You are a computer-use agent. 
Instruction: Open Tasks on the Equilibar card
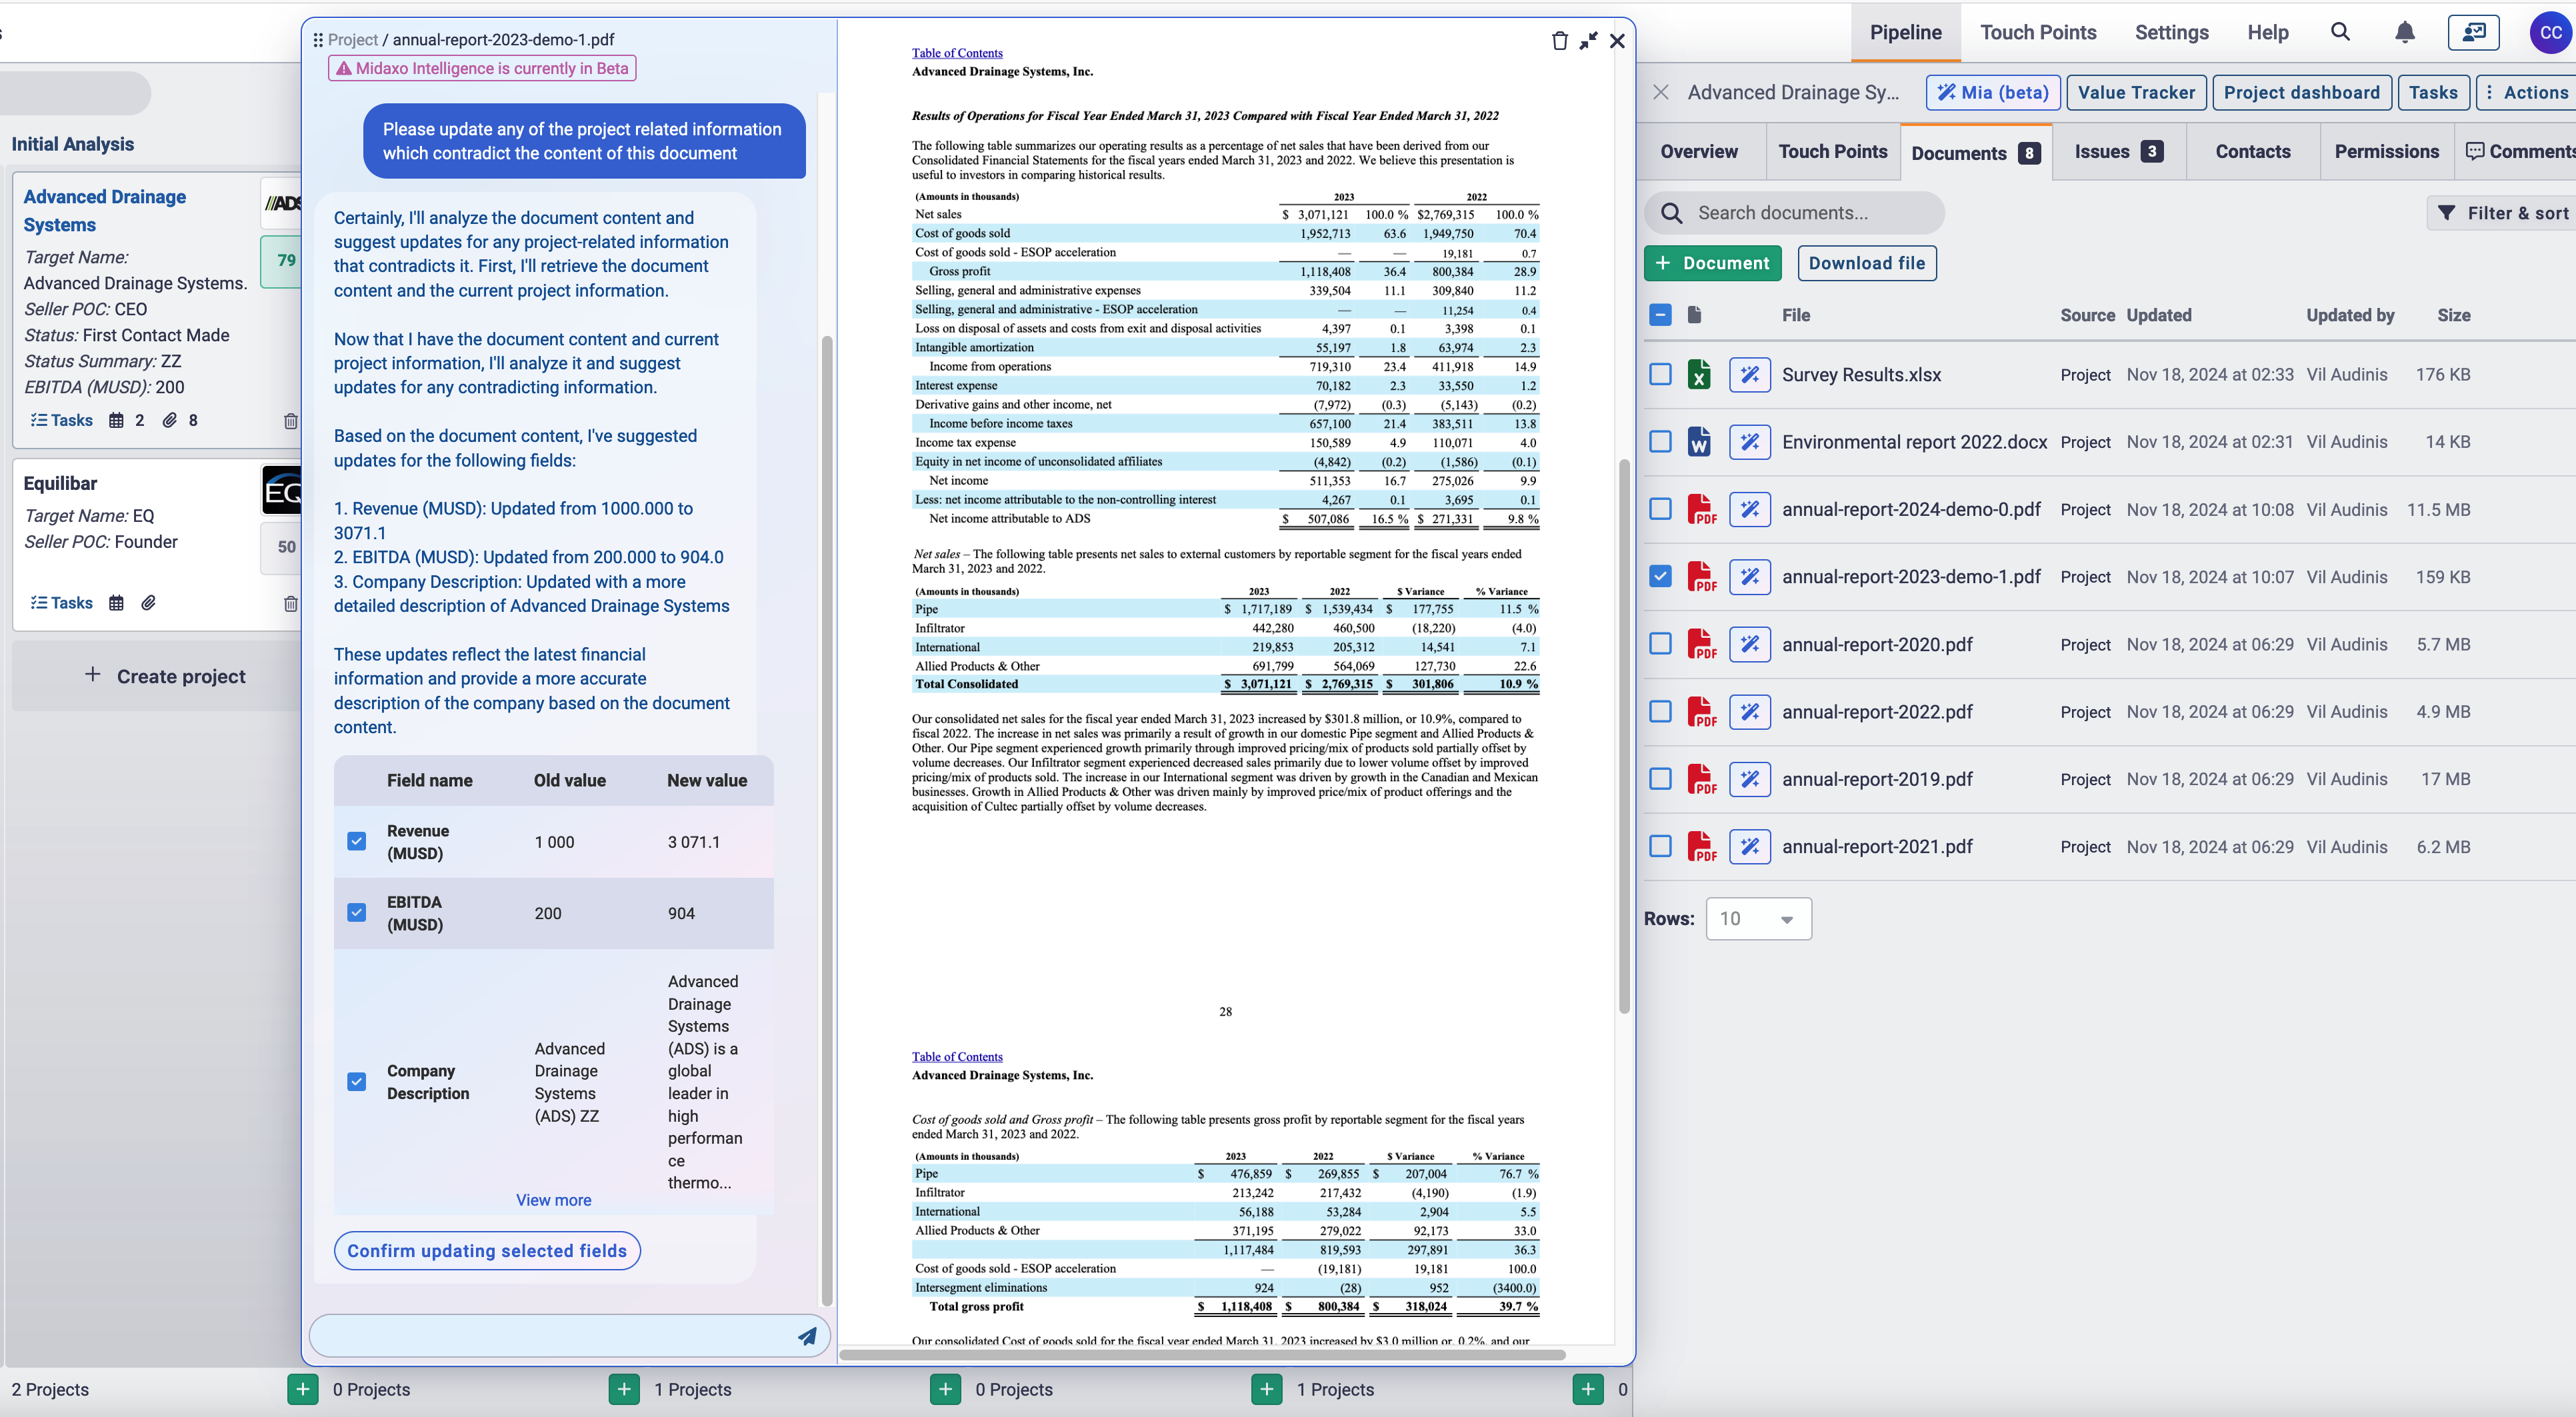(x=62, y=603)
